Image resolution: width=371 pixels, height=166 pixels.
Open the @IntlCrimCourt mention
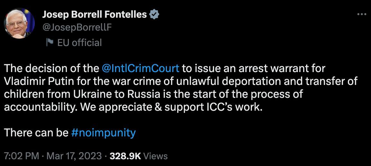[x=140, y=69]
